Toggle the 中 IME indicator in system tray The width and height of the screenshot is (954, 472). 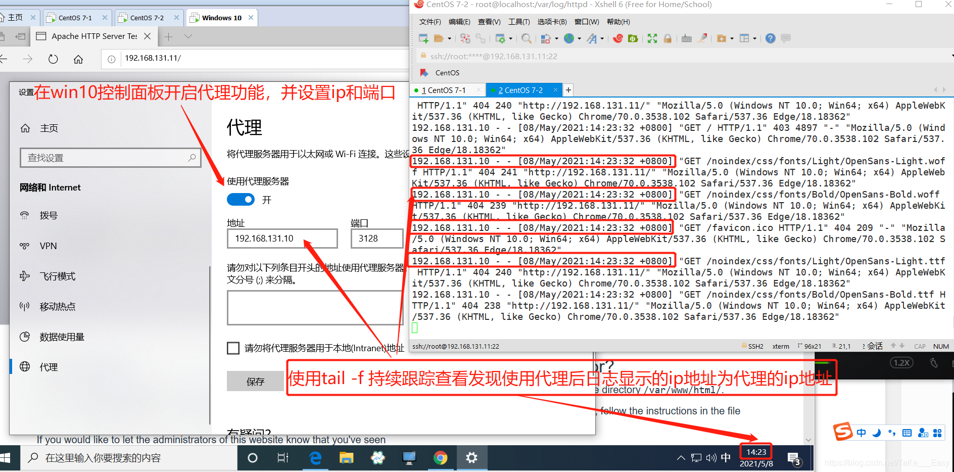pos(726,458)
